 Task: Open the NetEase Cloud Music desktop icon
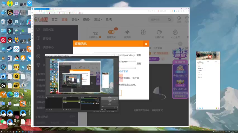[3, 40]
